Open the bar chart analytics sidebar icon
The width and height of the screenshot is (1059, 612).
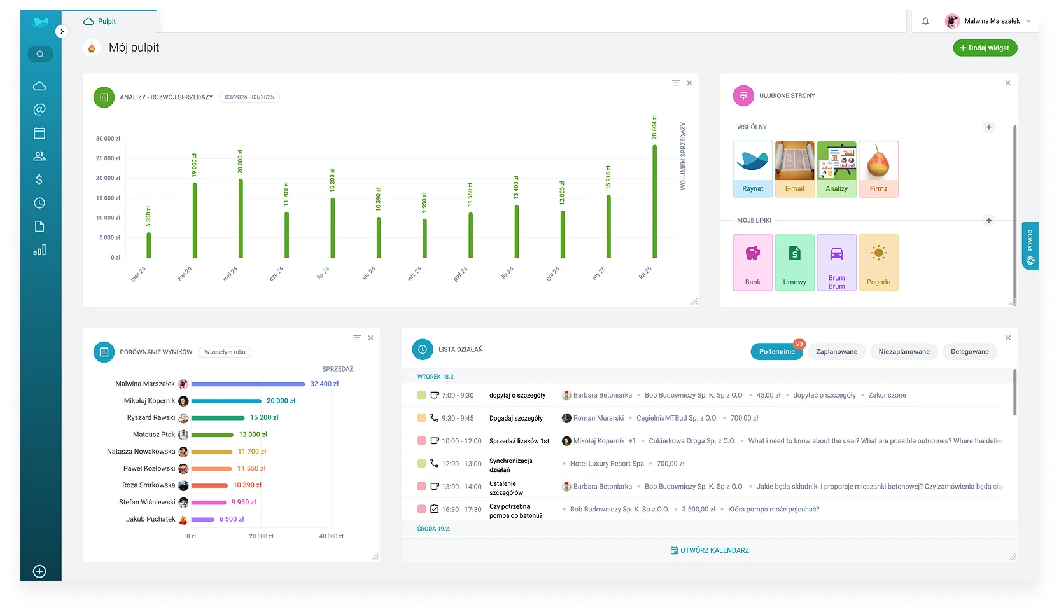39,250
